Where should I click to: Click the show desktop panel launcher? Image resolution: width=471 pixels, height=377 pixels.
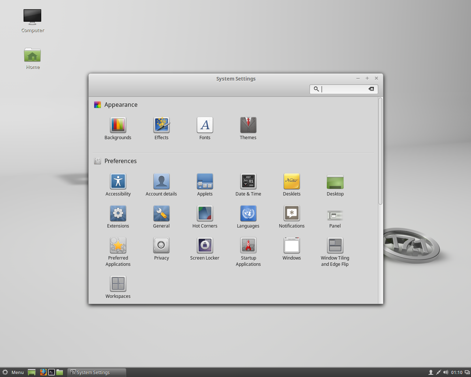click(x=32, y=372)
